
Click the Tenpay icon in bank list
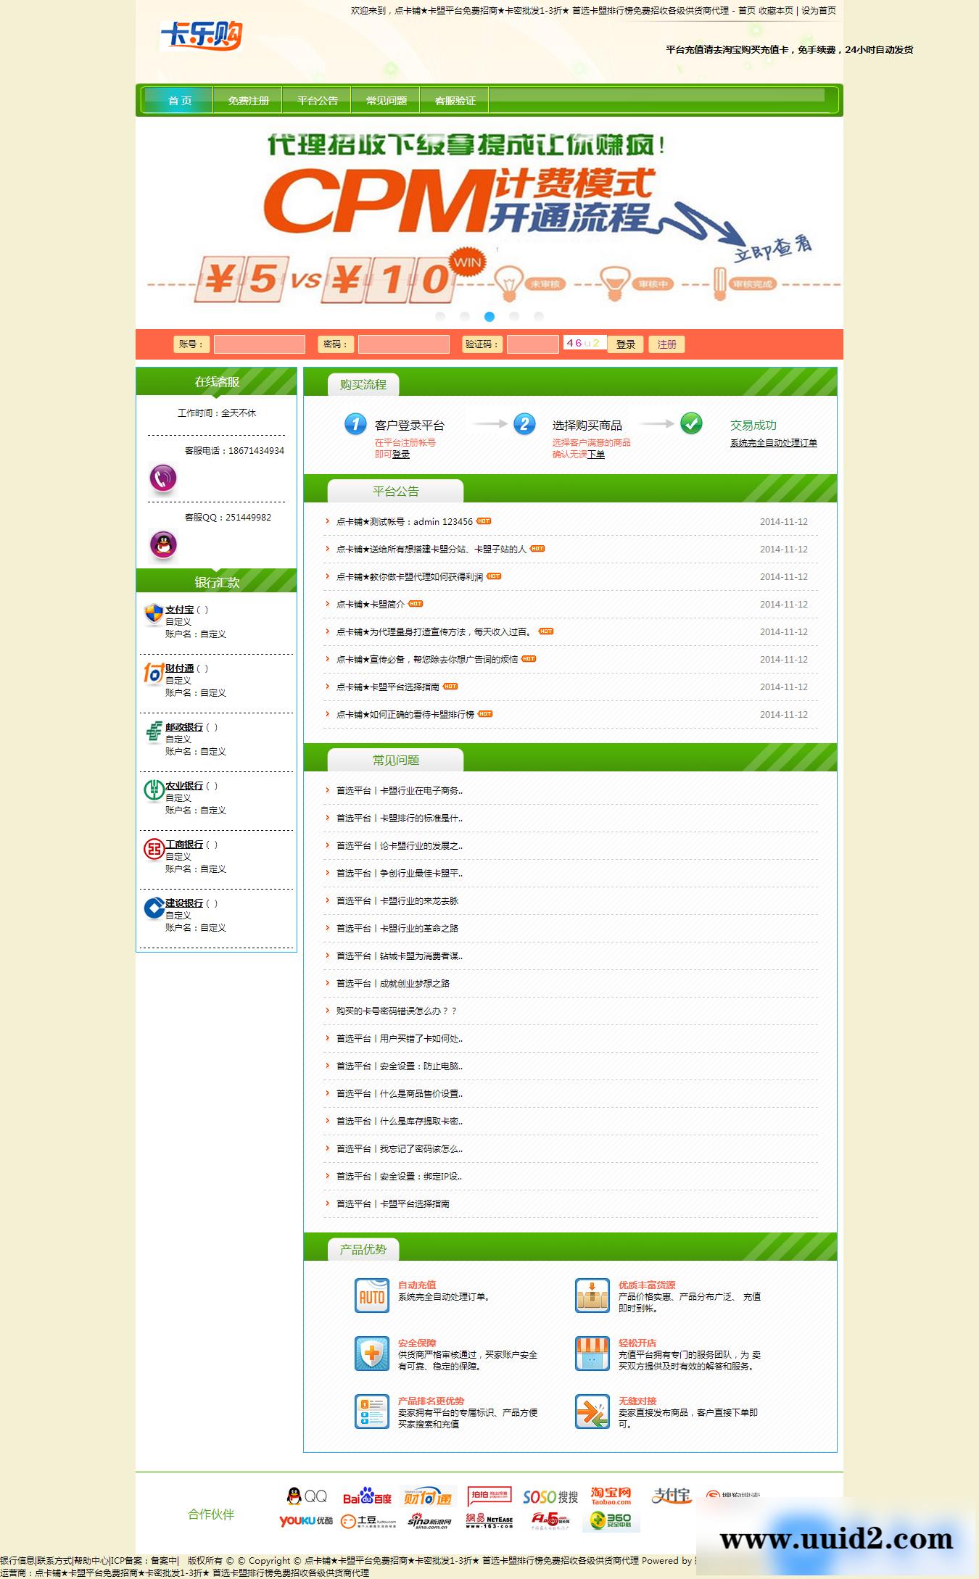point(153,674)
